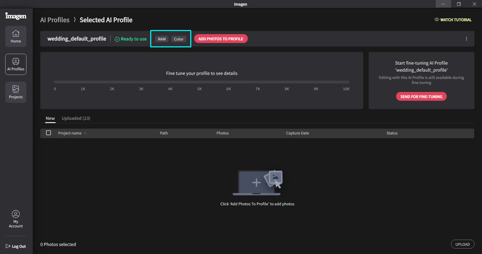This screenshot has height=254, width=482.
Task: Log out using the sidebar icon
Action: click(x=8, y=246)
